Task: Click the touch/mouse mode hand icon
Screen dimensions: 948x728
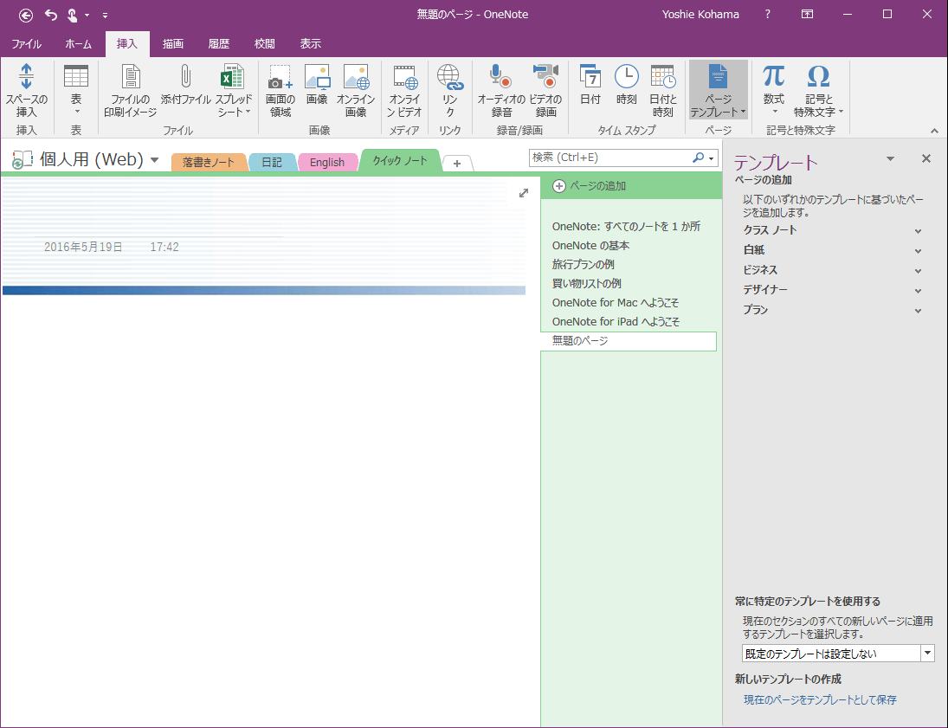Action: click(72, 15)
